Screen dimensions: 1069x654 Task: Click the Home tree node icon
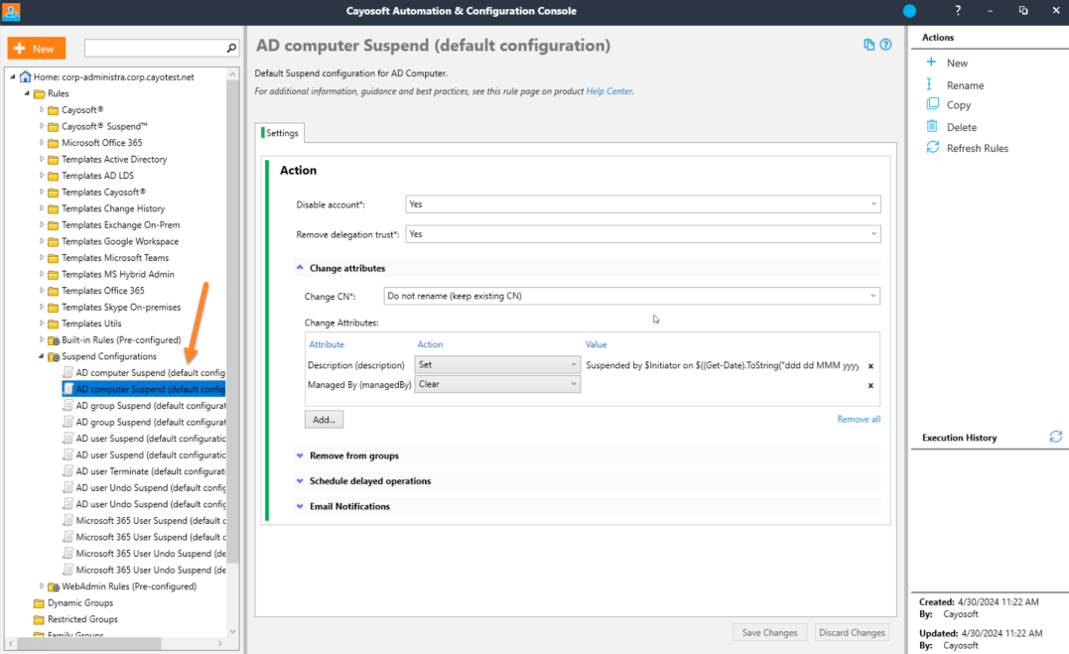(25, 76)
